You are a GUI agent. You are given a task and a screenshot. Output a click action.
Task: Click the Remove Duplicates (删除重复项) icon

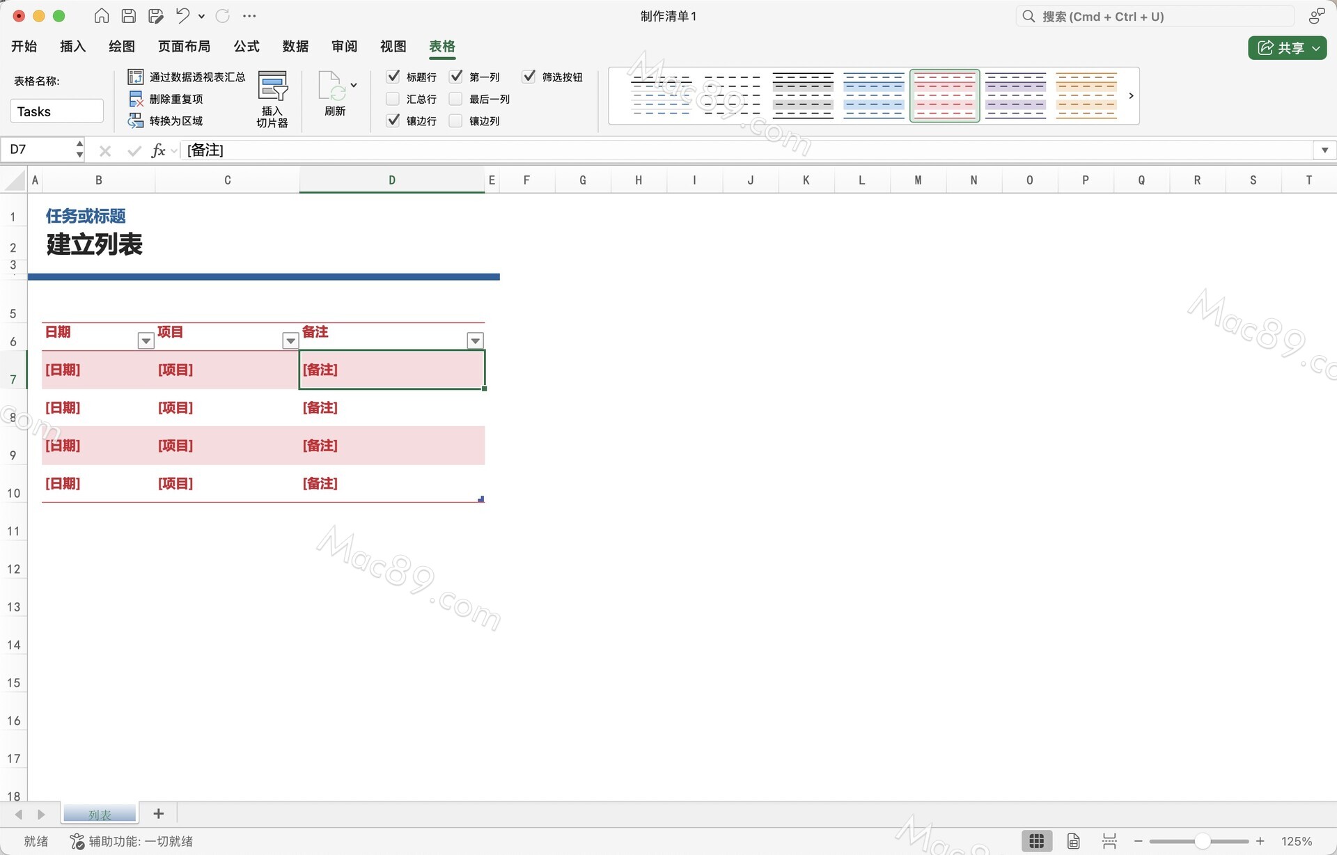136,99
